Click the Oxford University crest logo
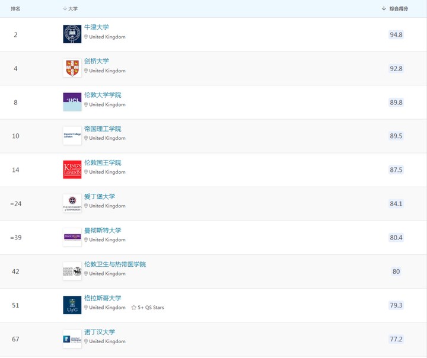This screenshot has height=358, width=427. point(72,34)
